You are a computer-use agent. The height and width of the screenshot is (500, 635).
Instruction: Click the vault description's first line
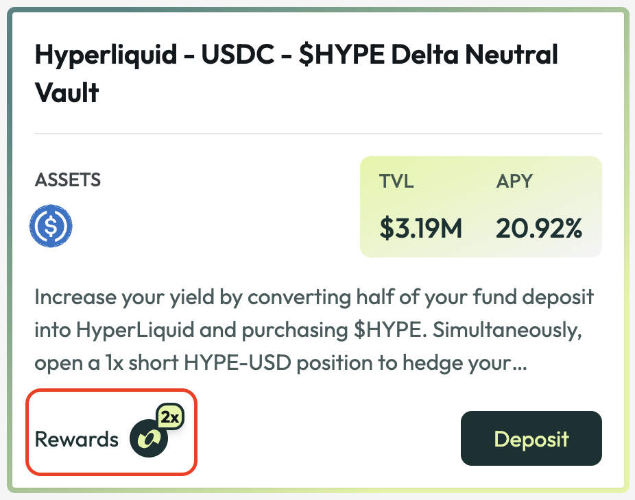point(314,298)
